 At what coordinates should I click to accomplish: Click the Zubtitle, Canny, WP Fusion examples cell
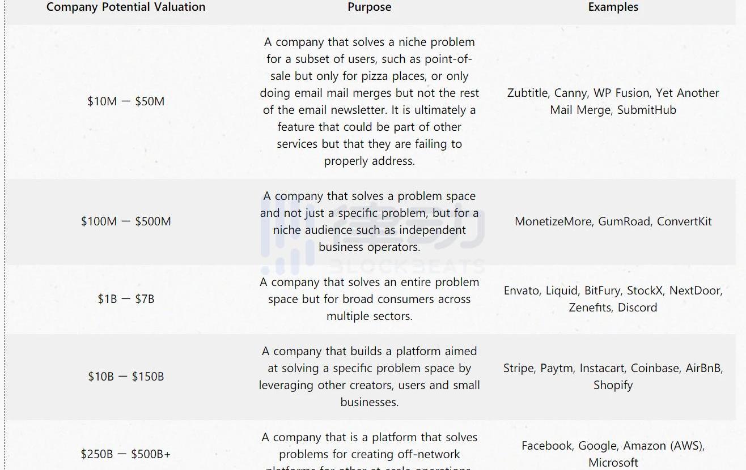(x=613, y=101)
